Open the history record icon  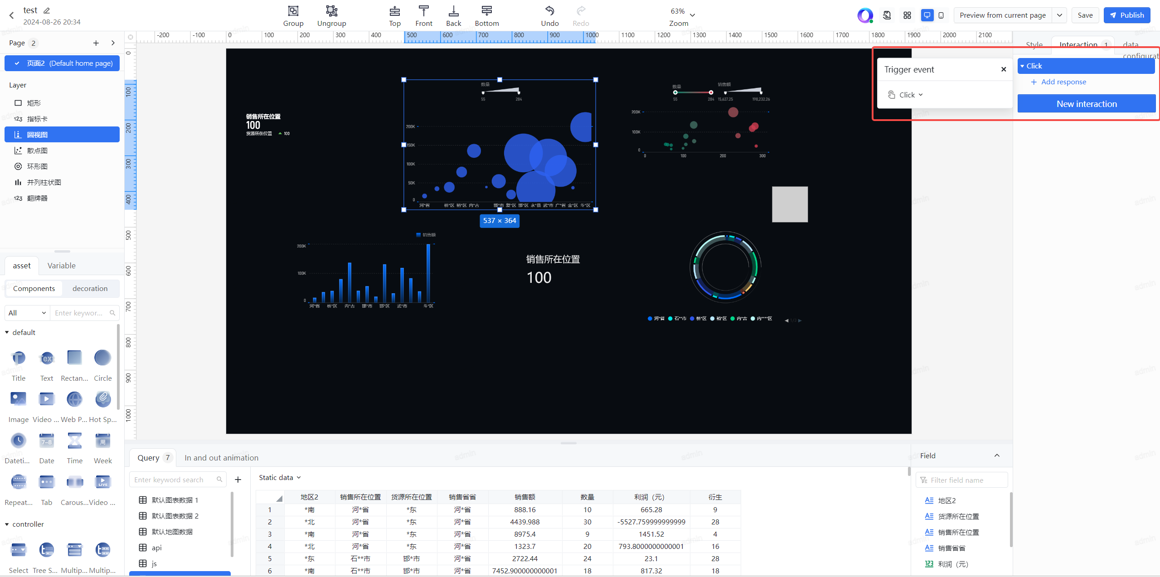tap(887, 15)
